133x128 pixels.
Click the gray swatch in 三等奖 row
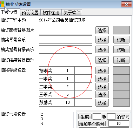[x=121, y=94]
